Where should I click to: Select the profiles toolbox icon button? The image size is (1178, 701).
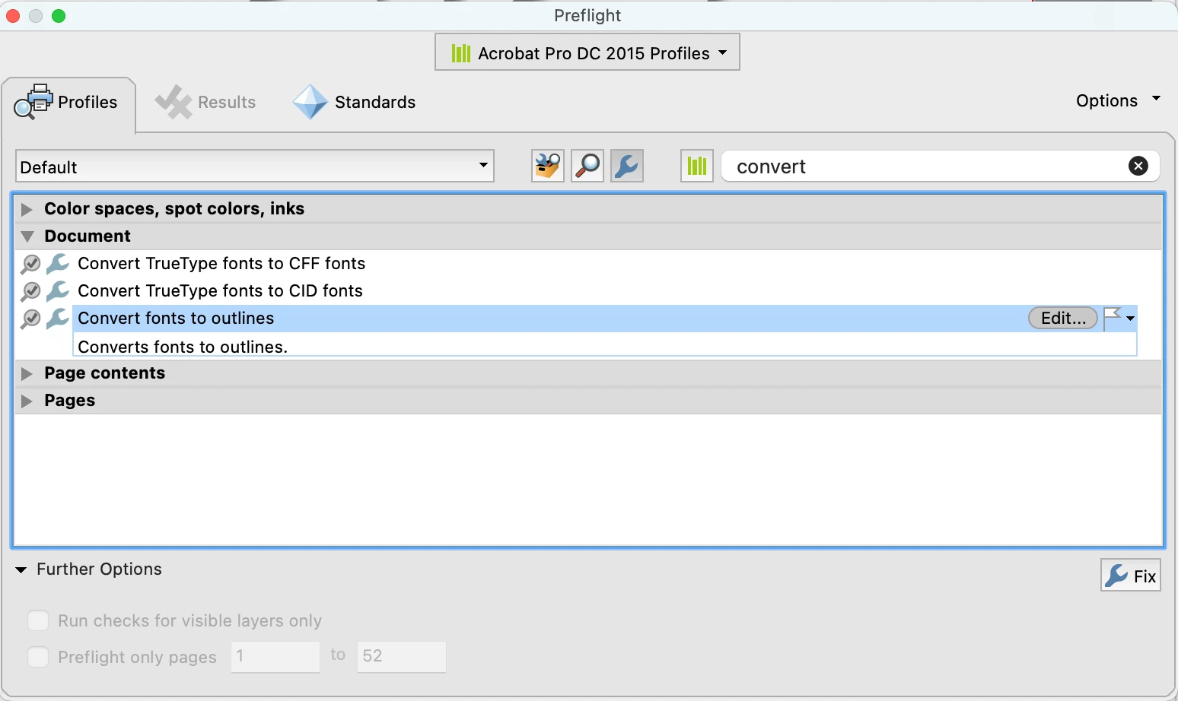(x=548, y=166)
